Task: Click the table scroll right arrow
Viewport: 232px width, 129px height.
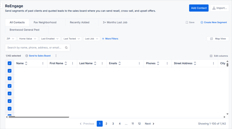Action: [224, 117]
